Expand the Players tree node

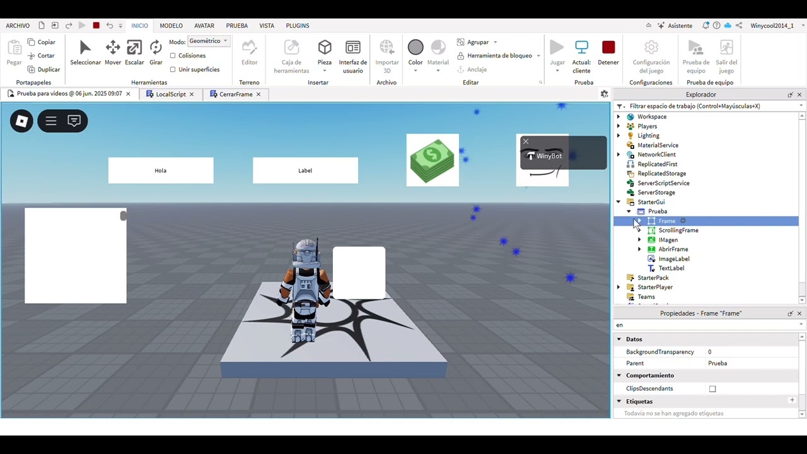618,126
